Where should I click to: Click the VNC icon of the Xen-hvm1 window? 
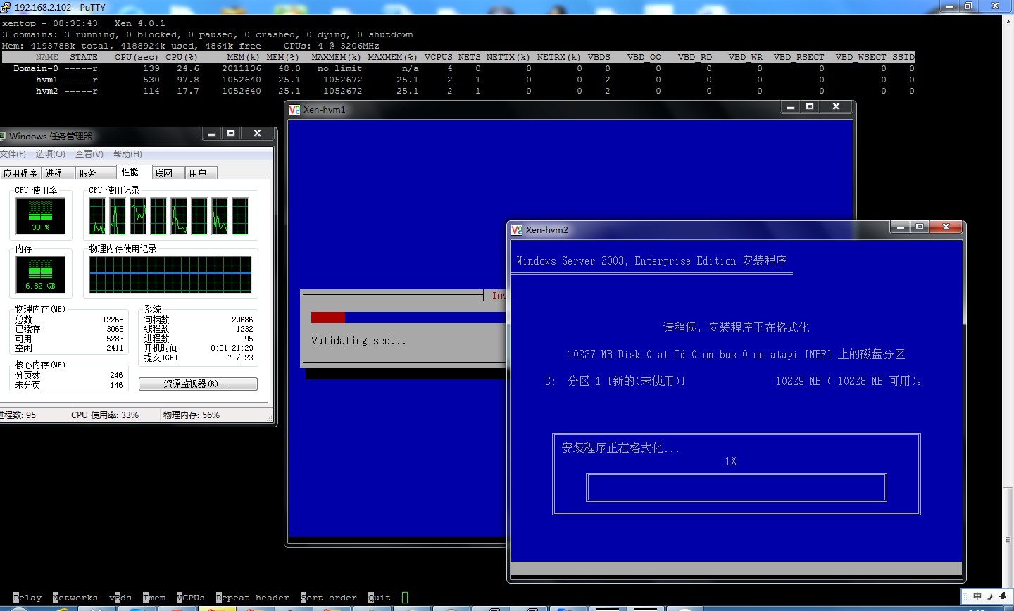[294, 109]
